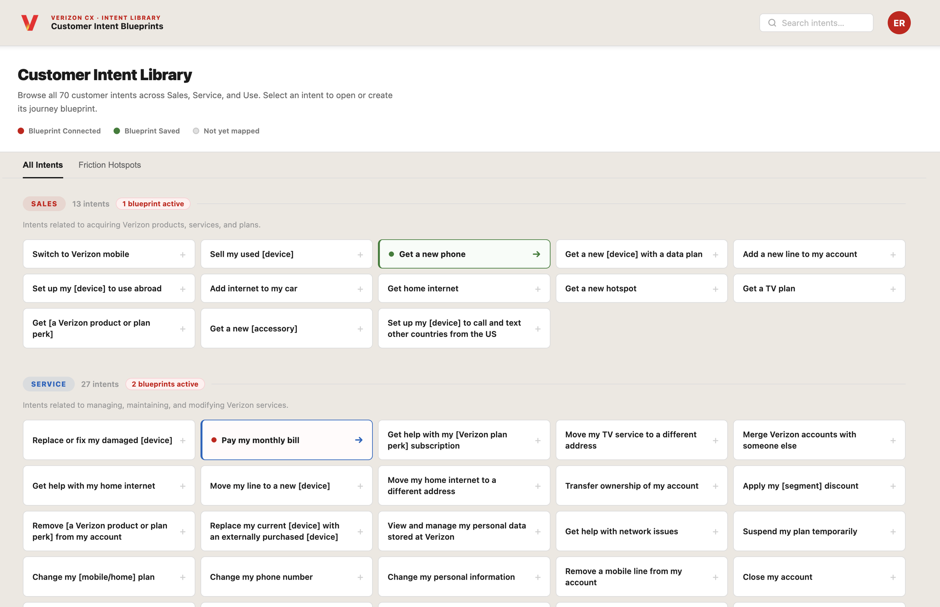
Task: Click plus on Get help with [Verizon plan perk] subscription
Action: pyautogui.click(x=538, y=440)
